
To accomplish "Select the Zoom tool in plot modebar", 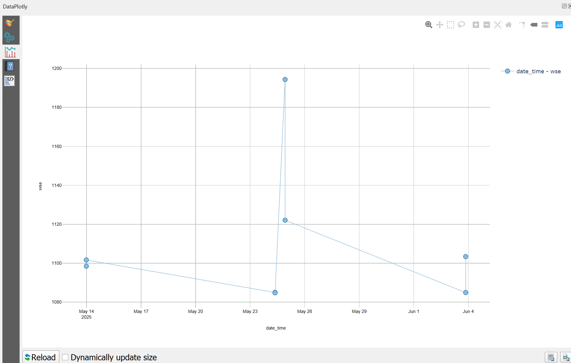I will pos(429,25).
